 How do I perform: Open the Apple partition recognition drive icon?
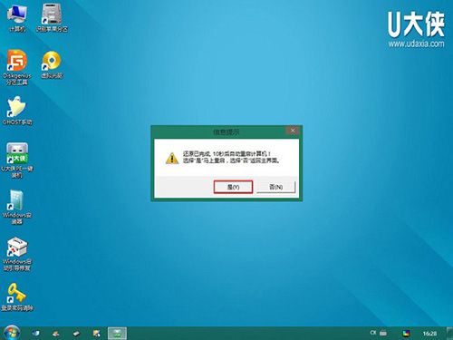pos(52,18)
